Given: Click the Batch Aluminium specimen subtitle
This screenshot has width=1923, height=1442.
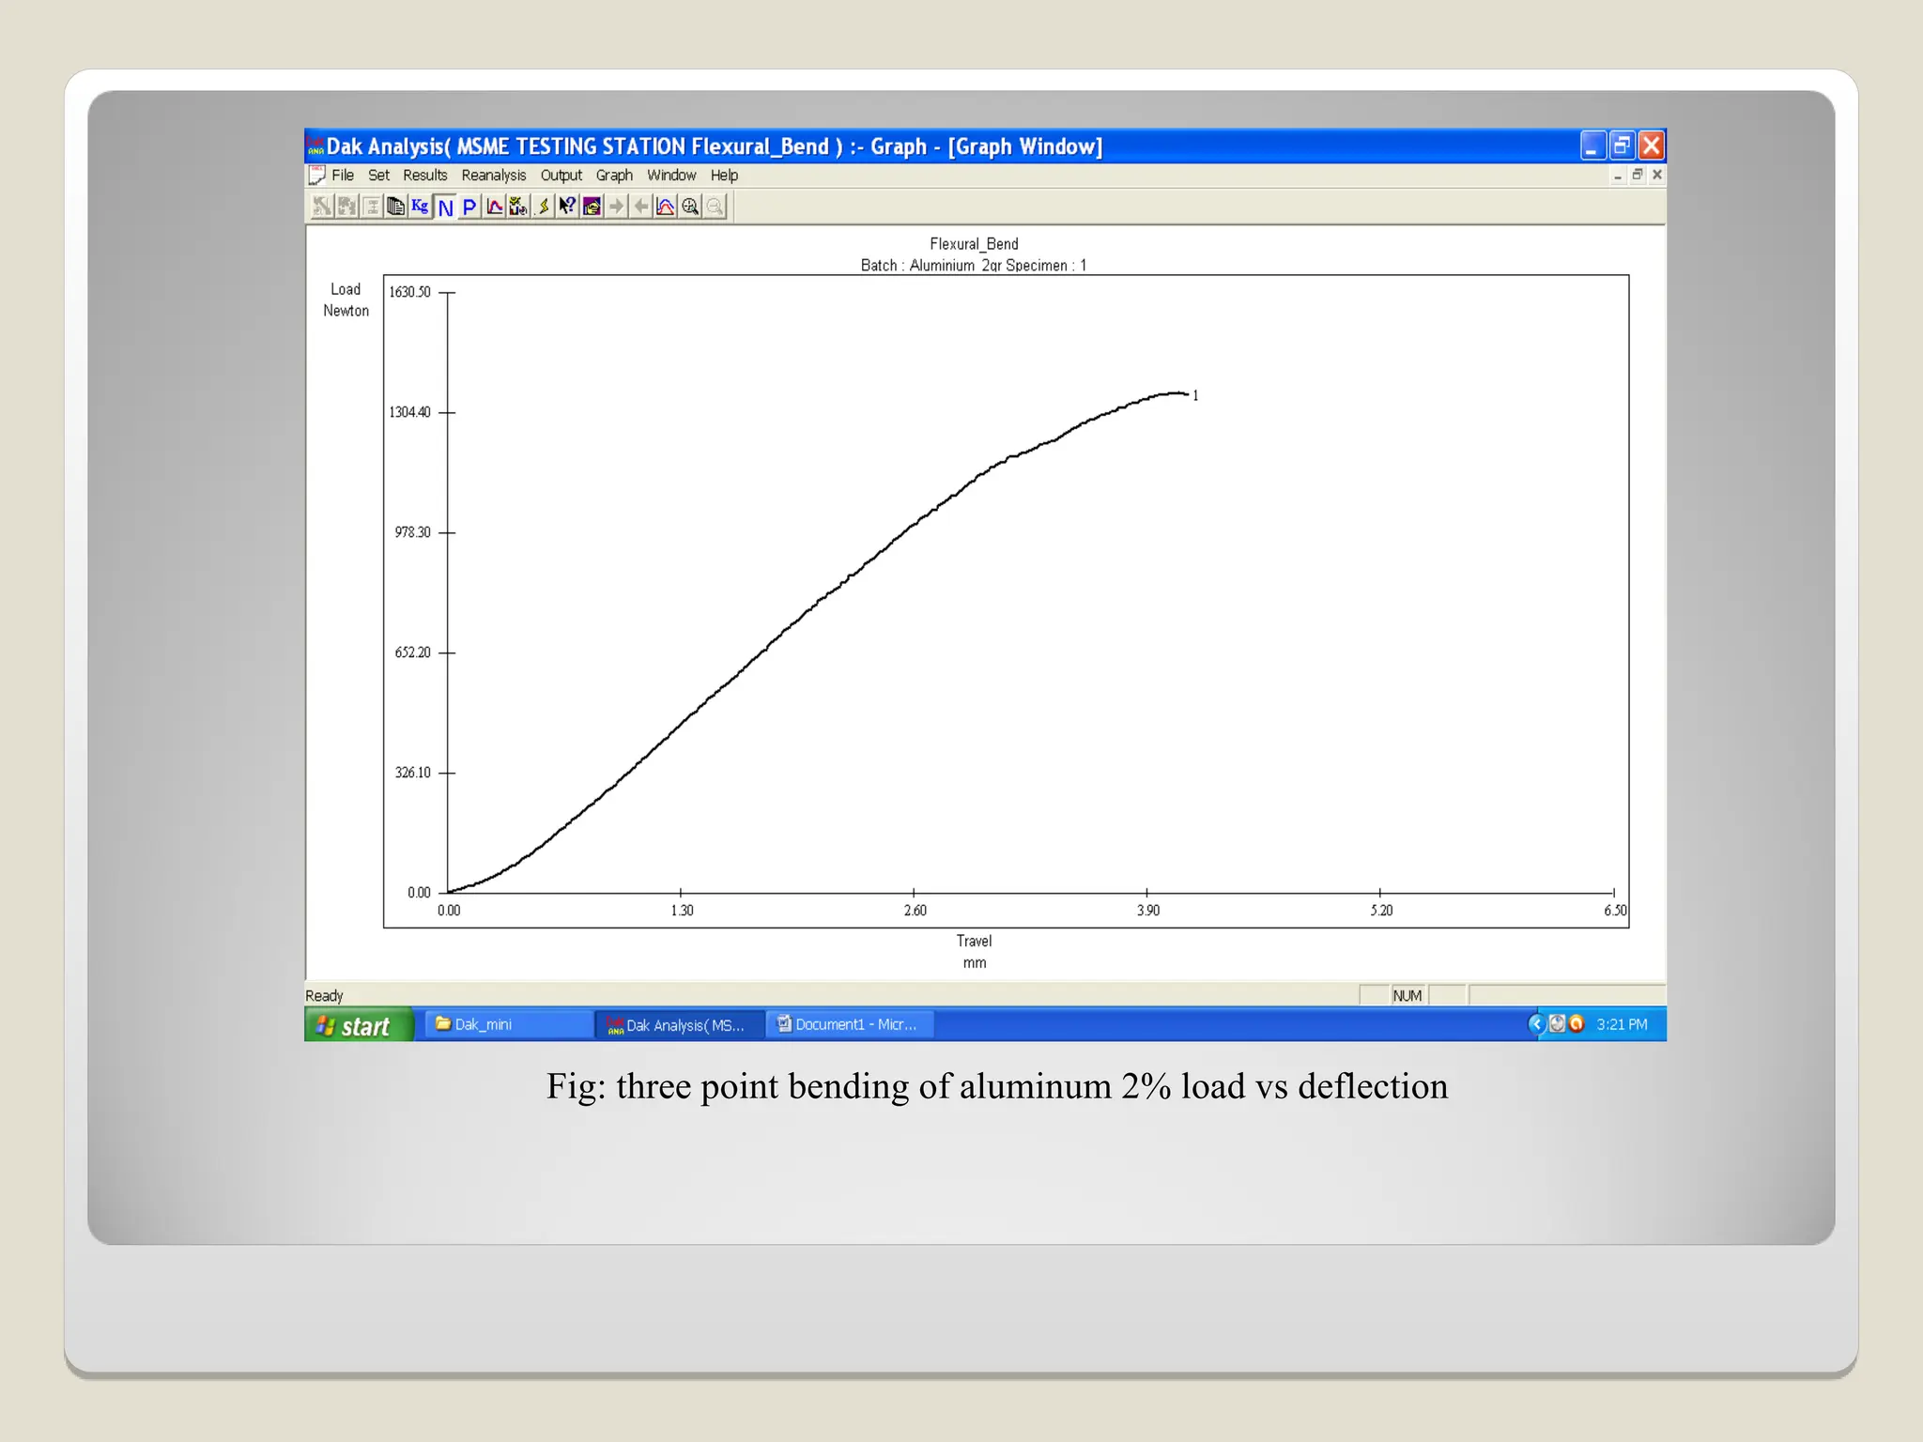Looking at the screenshot, I should 974,266.
